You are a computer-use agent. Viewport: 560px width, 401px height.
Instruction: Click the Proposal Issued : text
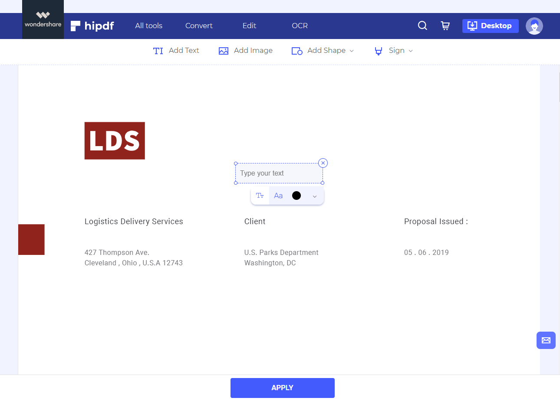(x=436, y=222)
